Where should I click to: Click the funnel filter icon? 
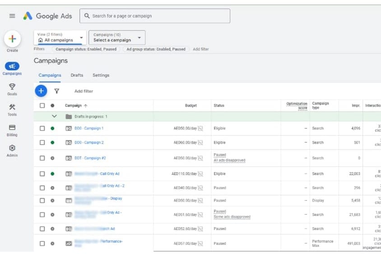point(56,91)
